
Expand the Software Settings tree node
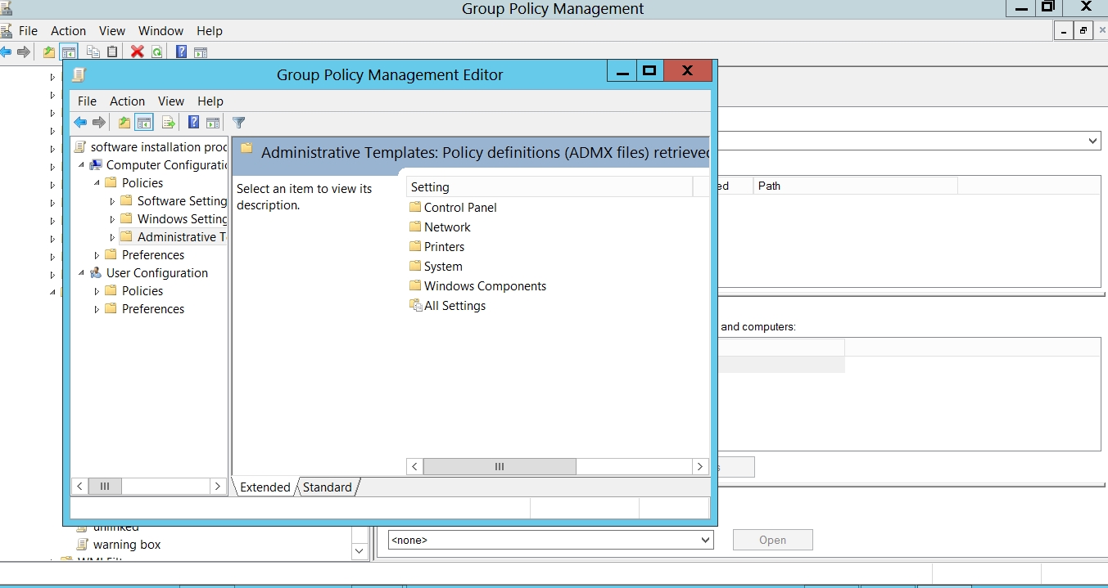coord(113,201)
